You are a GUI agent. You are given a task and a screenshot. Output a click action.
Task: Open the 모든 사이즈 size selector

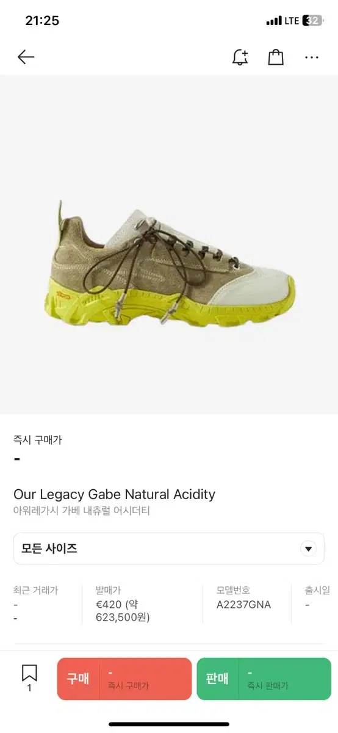click(169, 549)
